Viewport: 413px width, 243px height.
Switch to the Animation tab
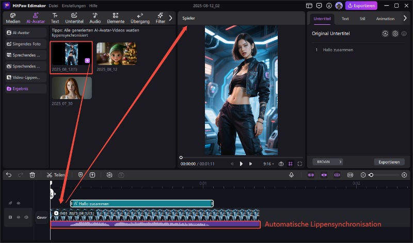pyautogui.click(x=385, y=19)
